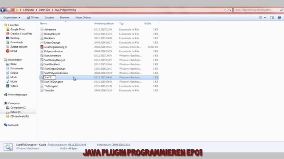Open the Organisieren menu

click(x=12, y=18)
